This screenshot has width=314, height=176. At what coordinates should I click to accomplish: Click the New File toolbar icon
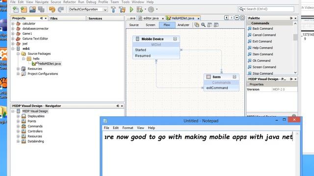[x=16, y=9]
